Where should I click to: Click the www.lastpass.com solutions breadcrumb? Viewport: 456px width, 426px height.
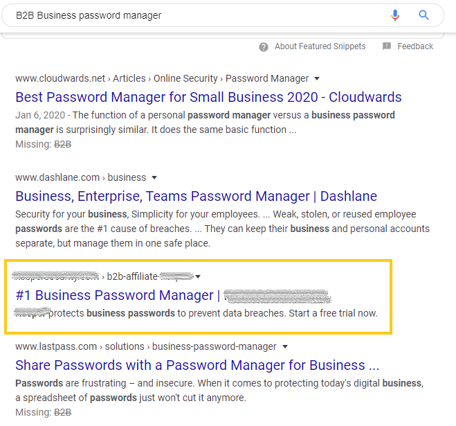pos(146,346)
